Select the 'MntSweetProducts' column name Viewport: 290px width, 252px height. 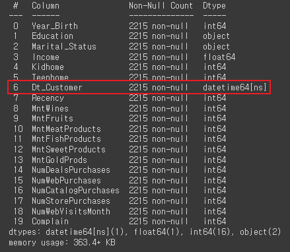[x=69, y=150]
